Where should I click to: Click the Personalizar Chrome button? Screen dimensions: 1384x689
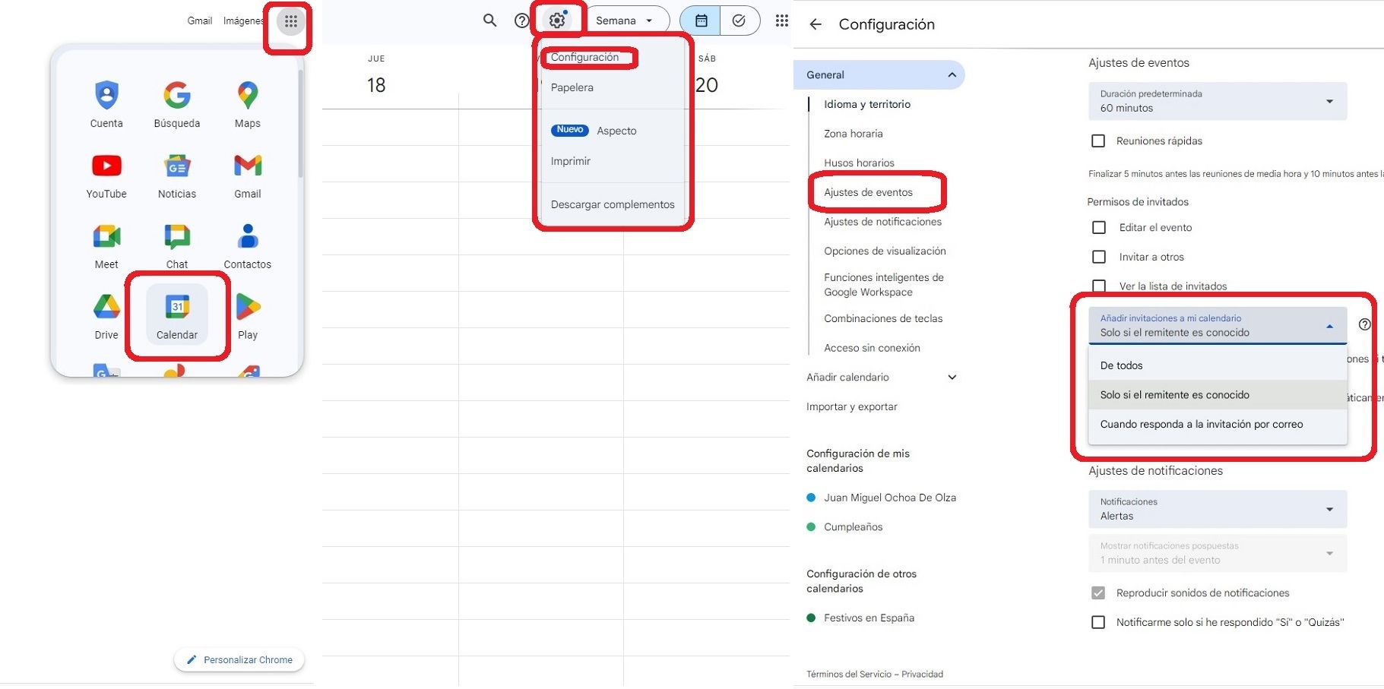pos(239,659)
